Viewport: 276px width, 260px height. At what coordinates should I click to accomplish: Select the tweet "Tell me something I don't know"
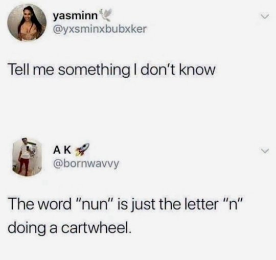point(111,70)
